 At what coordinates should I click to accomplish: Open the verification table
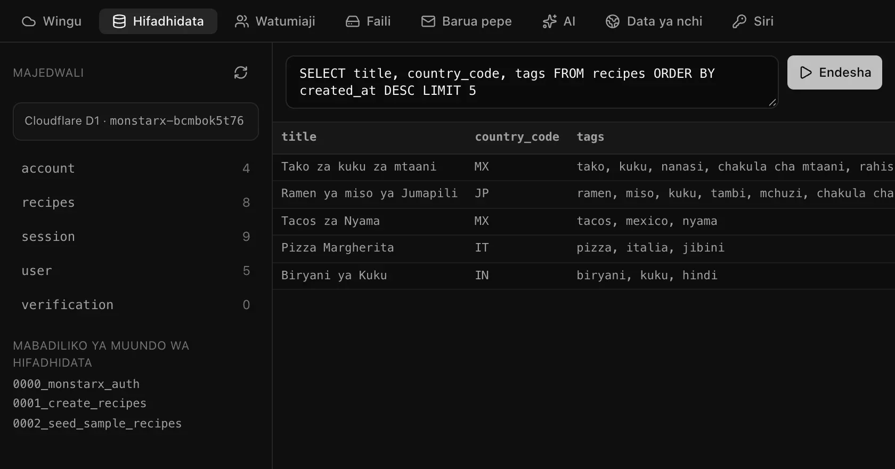point(136,305)
